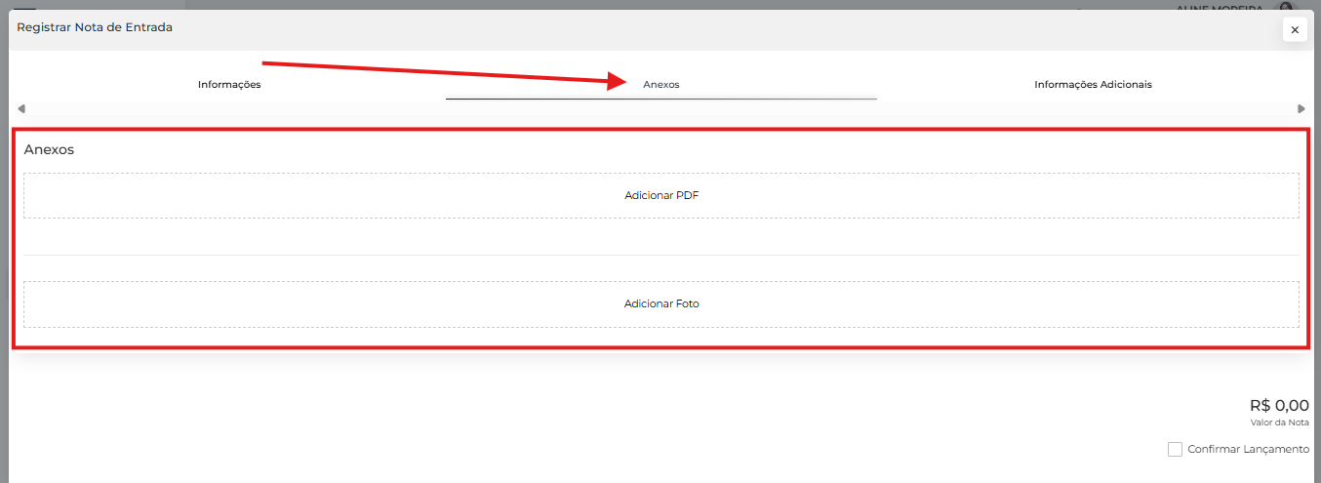Click the Confirmar Lançamento label text

pos(1248,450)
